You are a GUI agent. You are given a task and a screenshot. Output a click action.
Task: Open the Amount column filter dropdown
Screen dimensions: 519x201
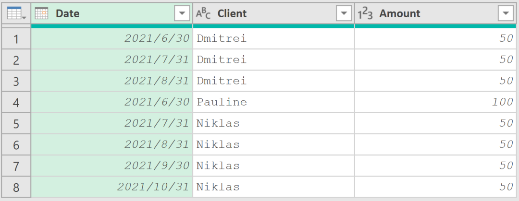[506, 14]
